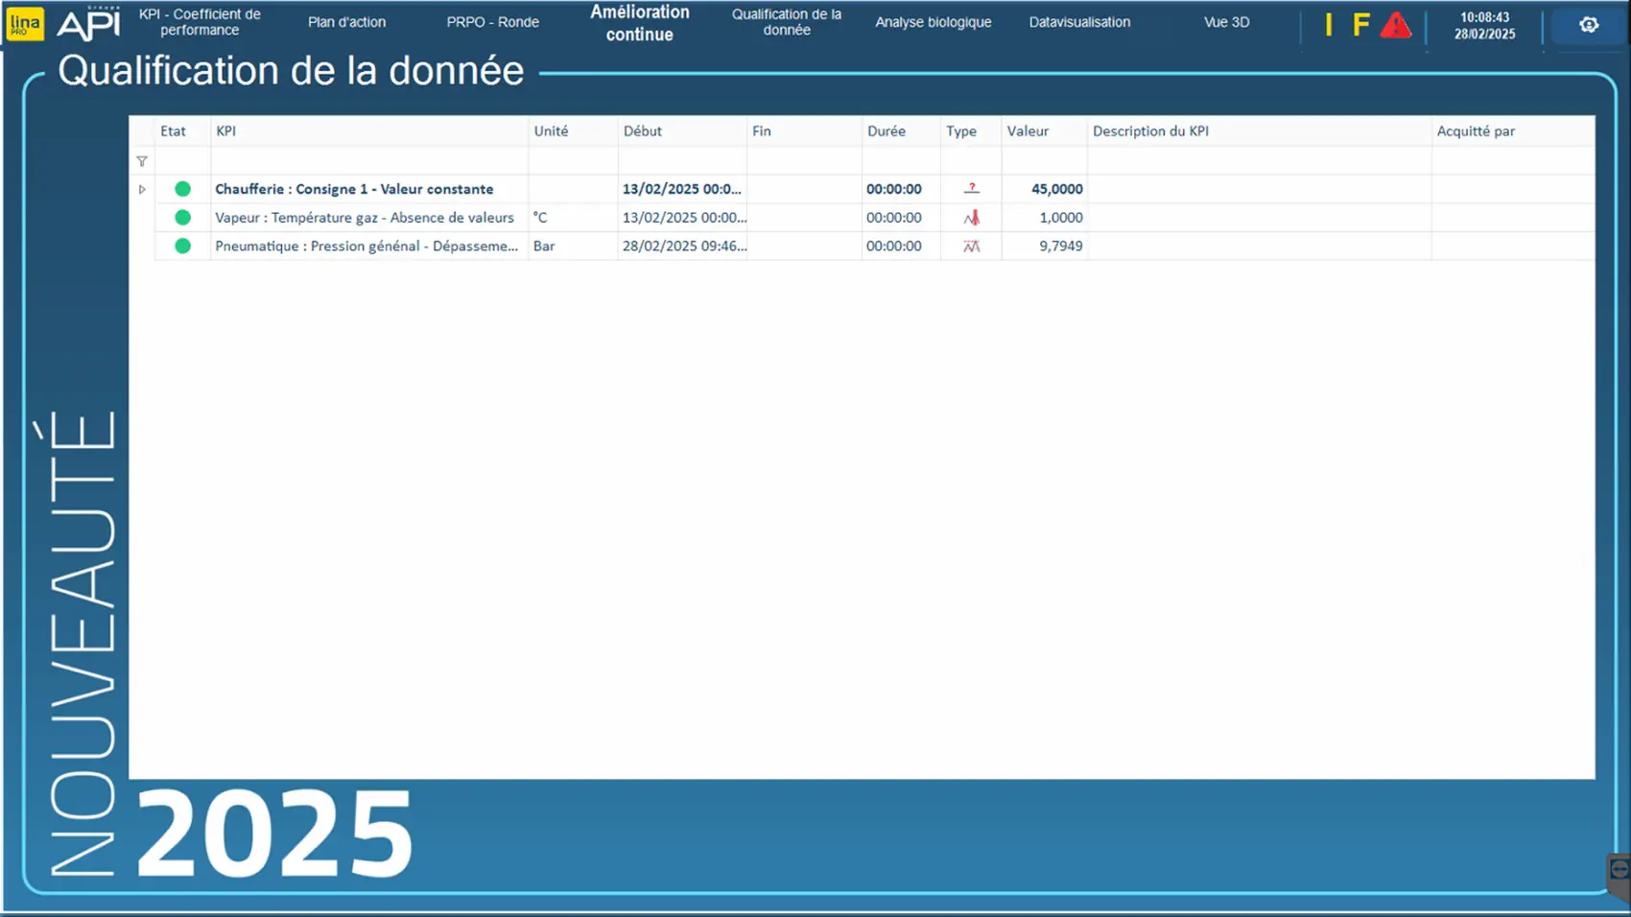Image resolution: width=1631 pixels, height=917 pixels.
Task: Click the filter funnel icon in table
Action: point(142,161)
